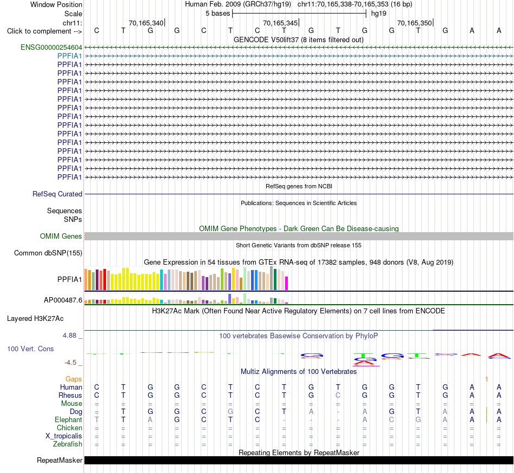The image size is (514, 473).
Task: Click the ENSG00000254604 gene label
Action: click(51, 47)
